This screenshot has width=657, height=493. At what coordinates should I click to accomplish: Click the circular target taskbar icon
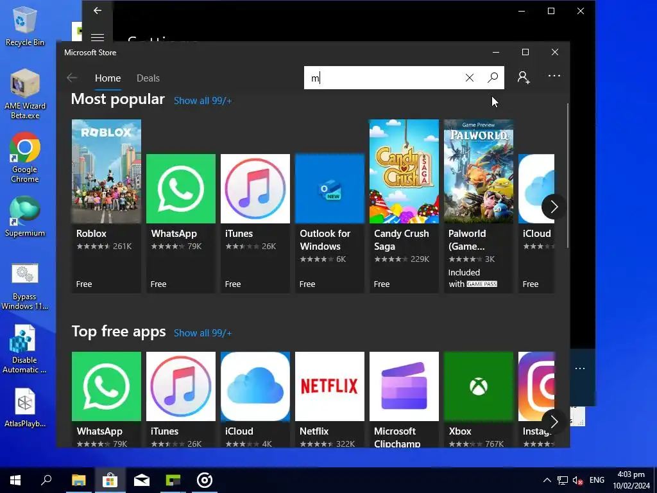coord(205,480)
